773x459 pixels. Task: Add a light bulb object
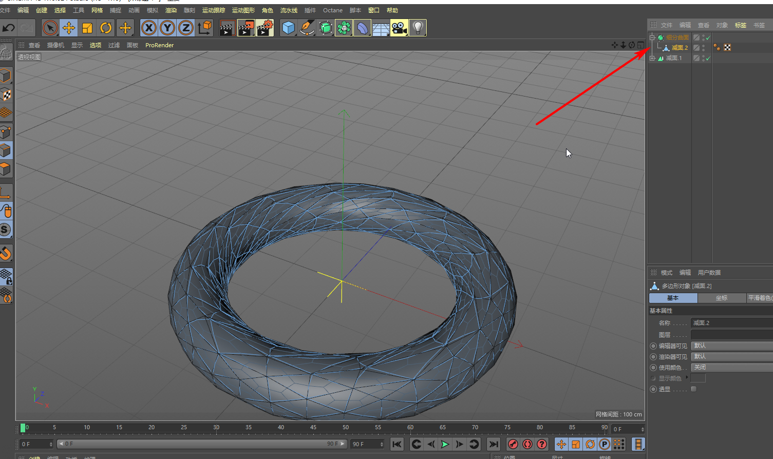pos(418,28)
